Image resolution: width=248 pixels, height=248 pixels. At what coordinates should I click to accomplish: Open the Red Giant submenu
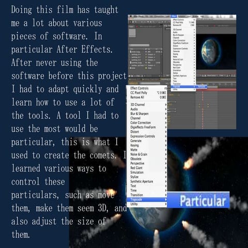click(x=147, y=168)
